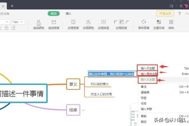Click the 开通会员 membership button
This screenshot has height=126, width=189.
coord(165,14)
